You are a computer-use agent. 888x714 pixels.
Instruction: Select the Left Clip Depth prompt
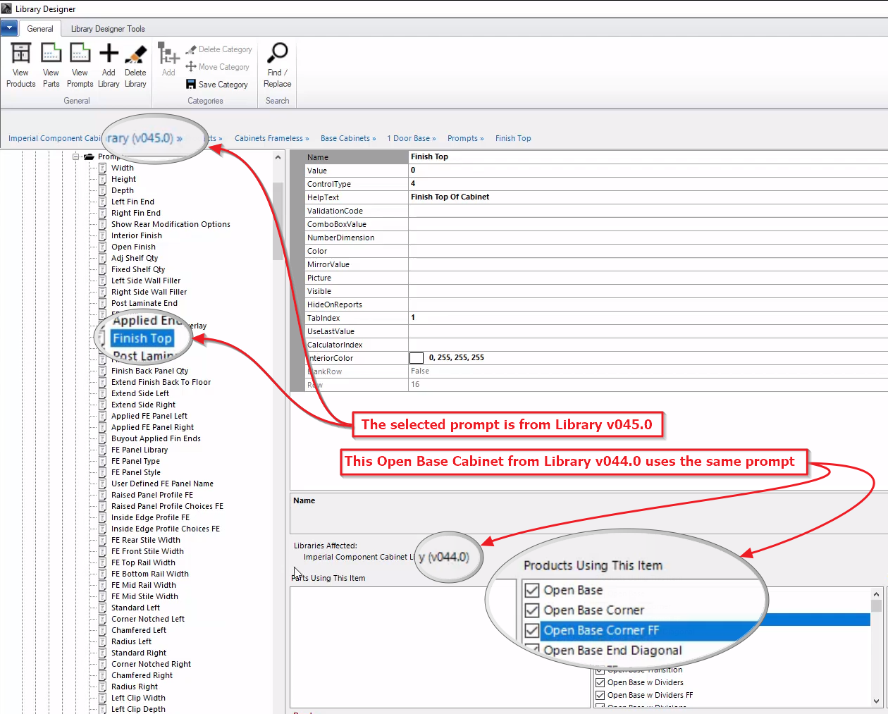[x=138, y=709]
